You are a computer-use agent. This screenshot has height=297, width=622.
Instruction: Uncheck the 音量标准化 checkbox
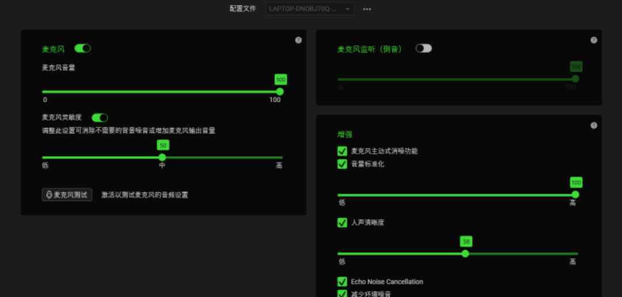(342, 164)
